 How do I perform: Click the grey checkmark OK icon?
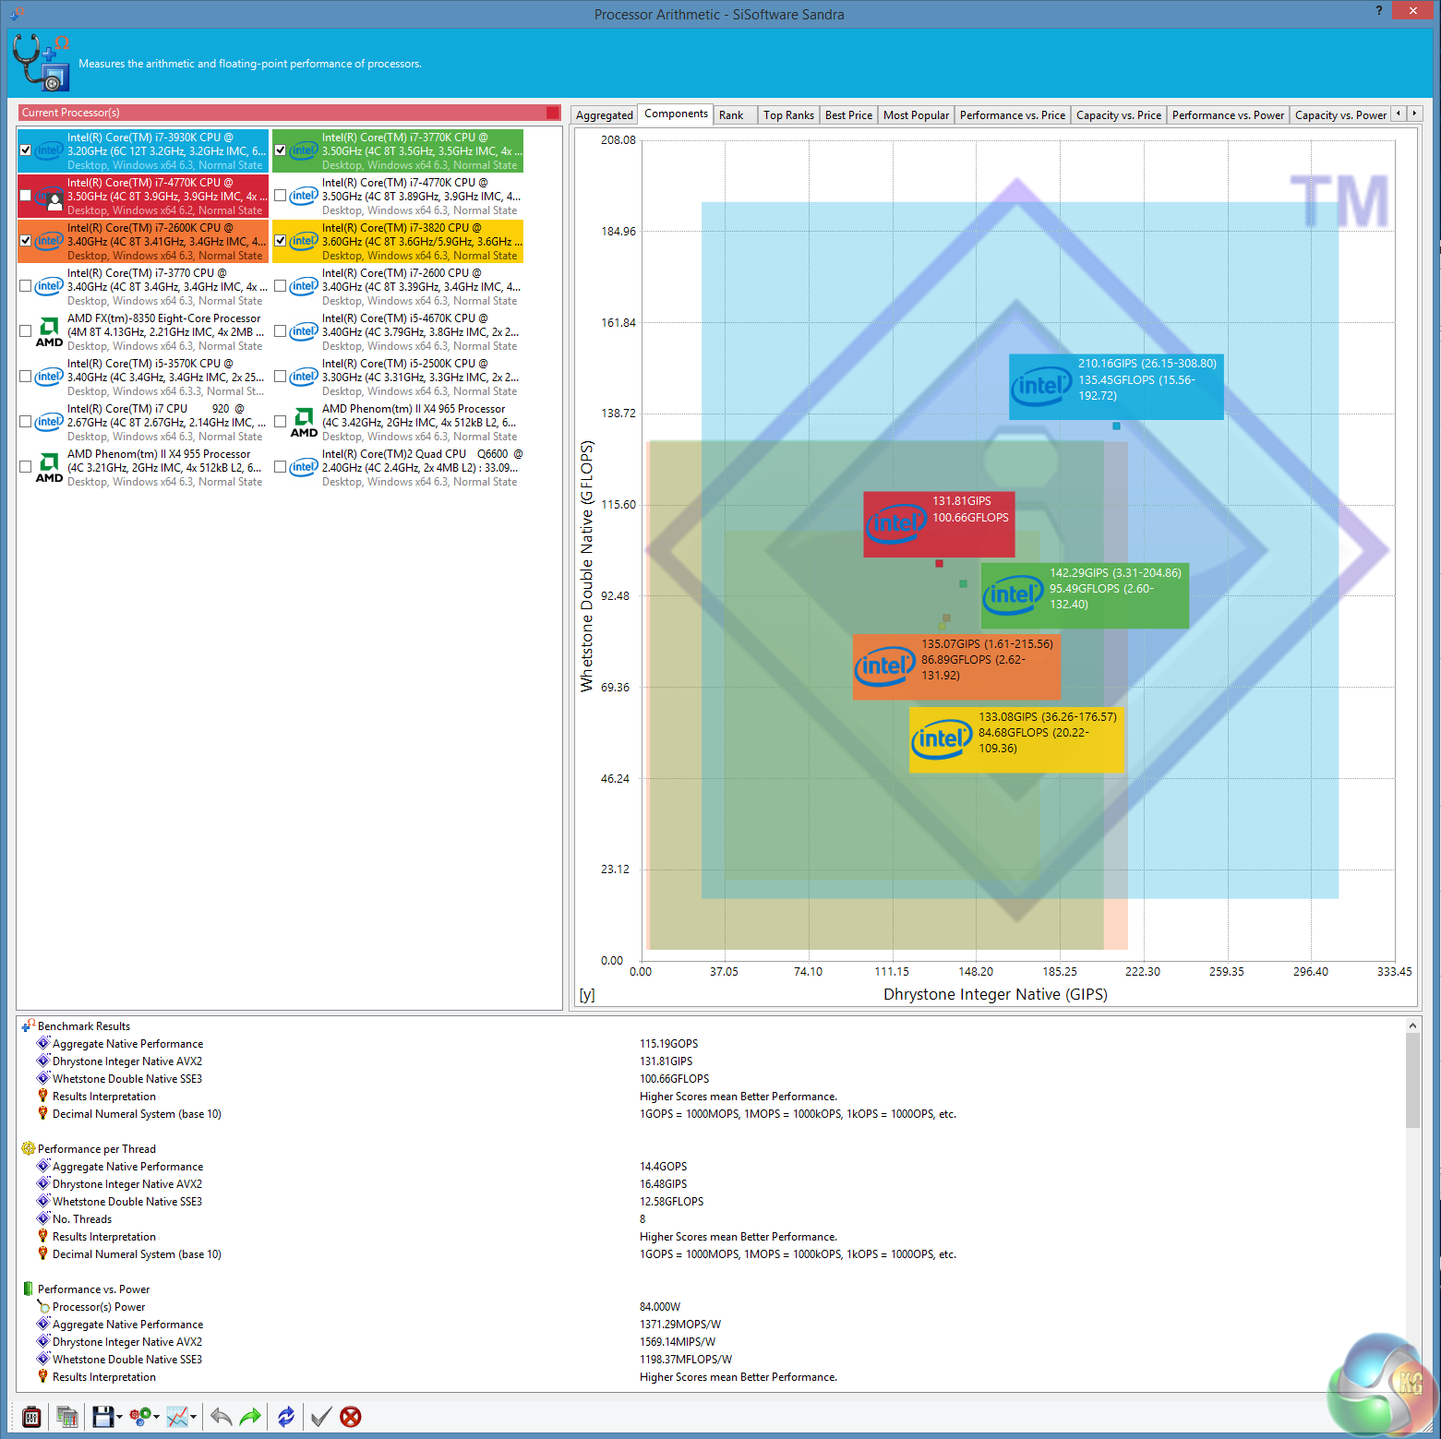[x=321, y=1416]
